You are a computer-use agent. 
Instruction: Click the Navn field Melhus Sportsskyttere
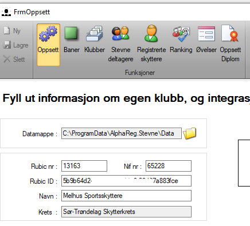click(x=126, y=196)
